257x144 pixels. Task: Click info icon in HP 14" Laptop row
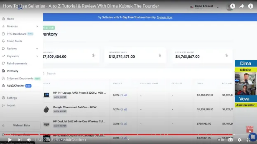(x=122, y=95)
